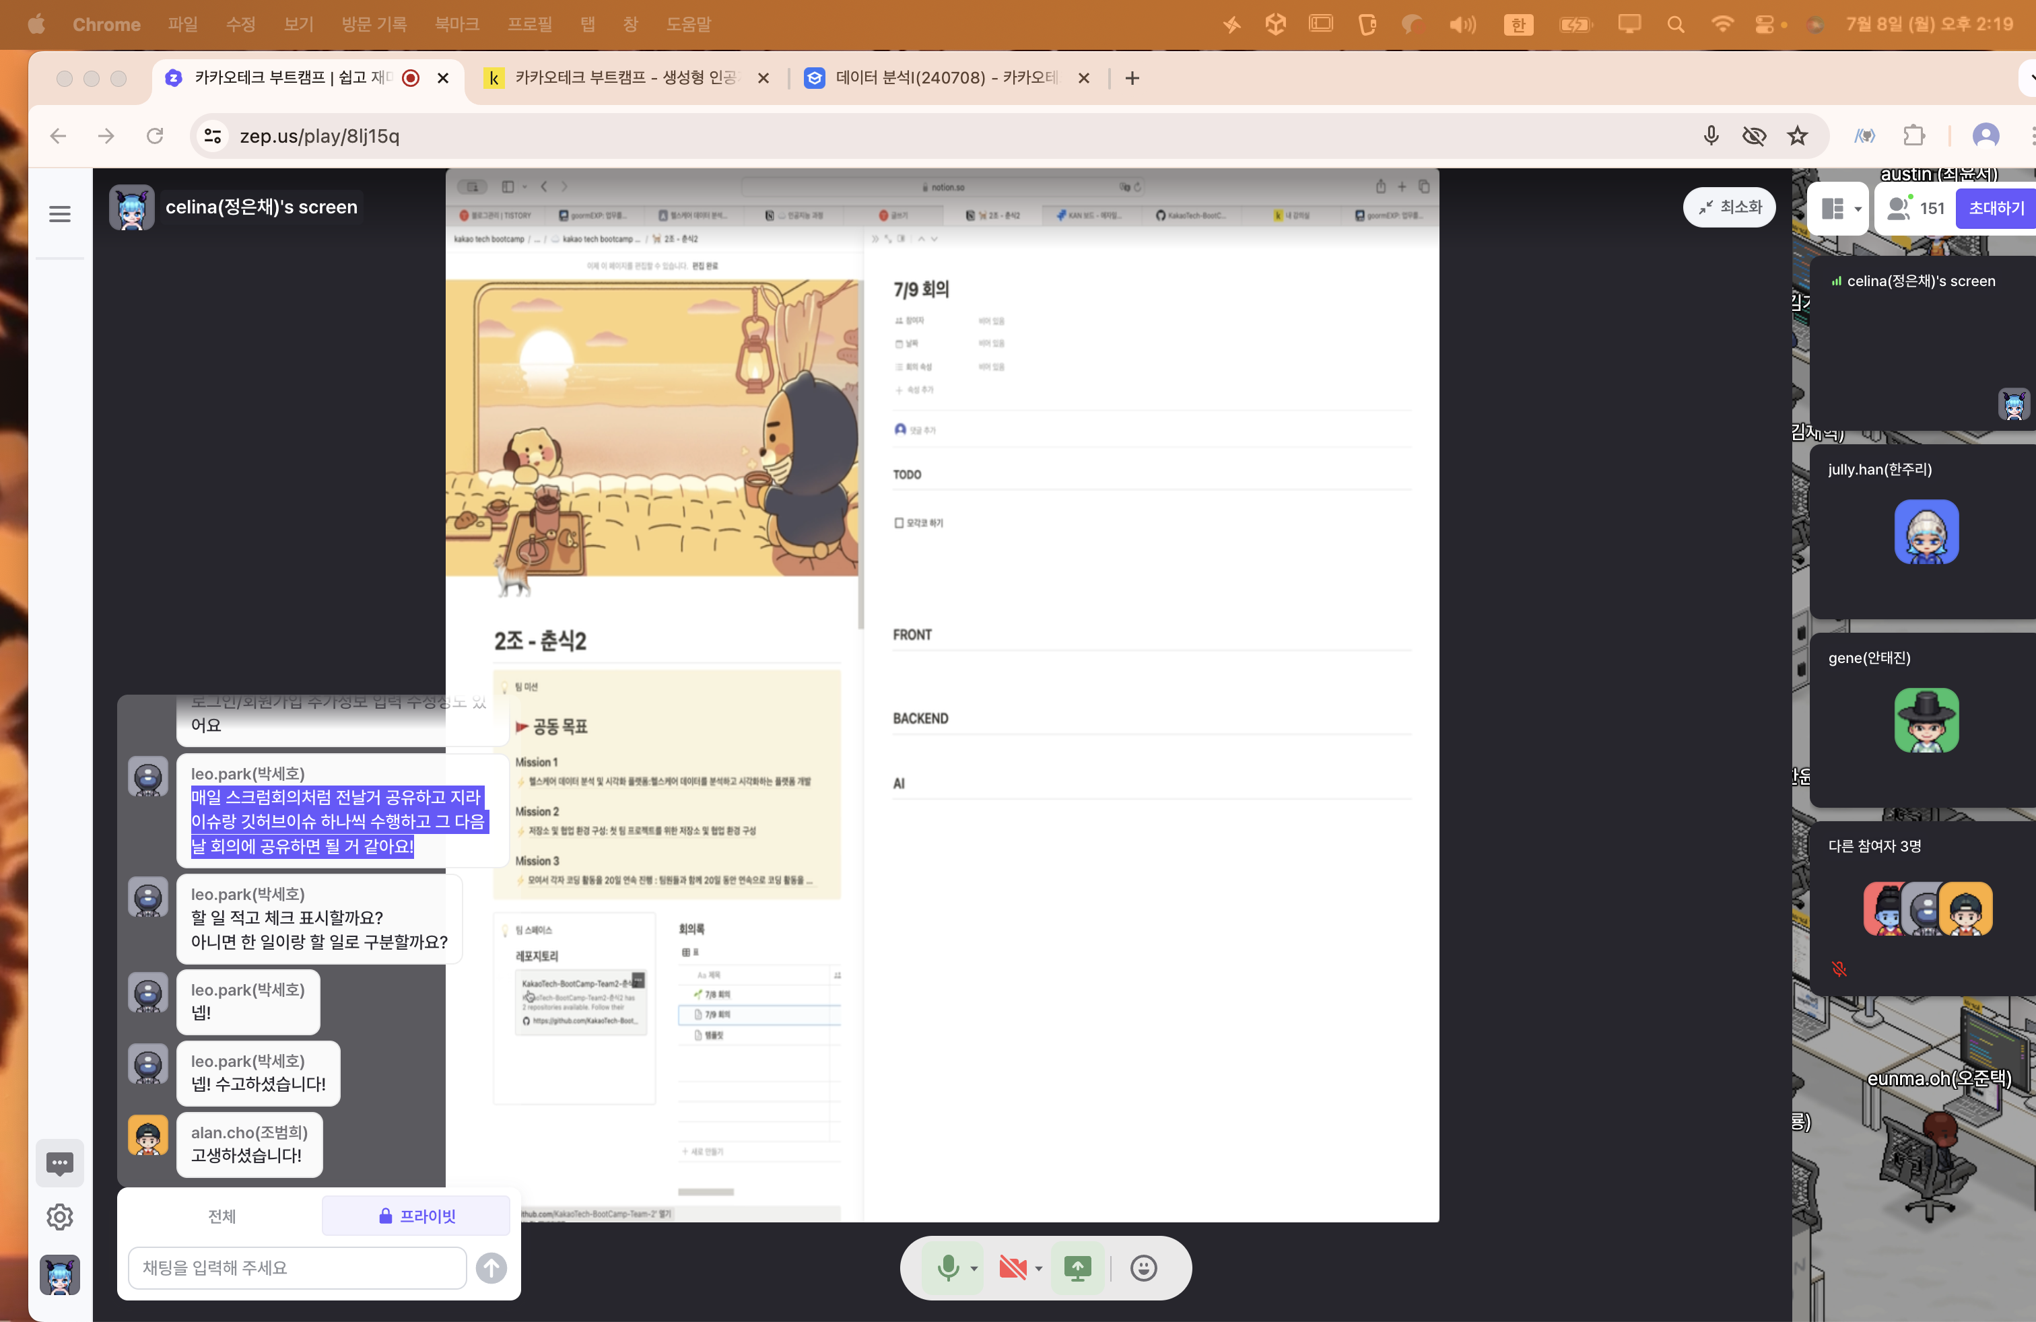2036x1322 pixels.
Task: Open the emoji reaction picker
Action: tap(1144, 1267)
